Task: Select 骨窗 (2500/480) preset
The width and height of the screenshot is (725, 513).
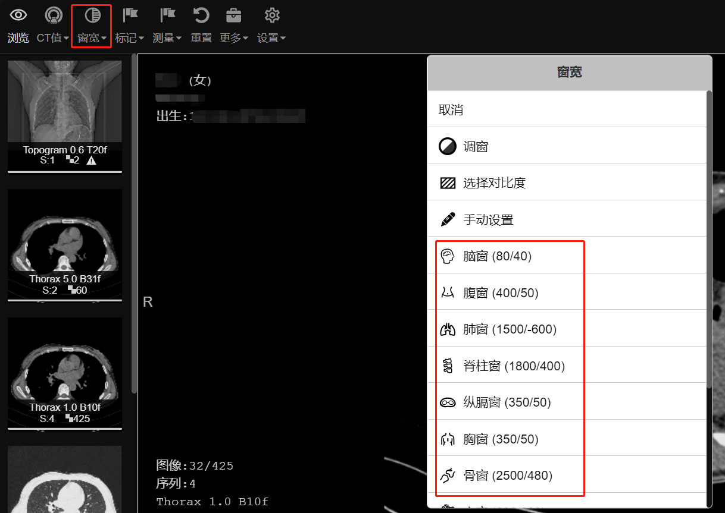Action: pos(567,476)
